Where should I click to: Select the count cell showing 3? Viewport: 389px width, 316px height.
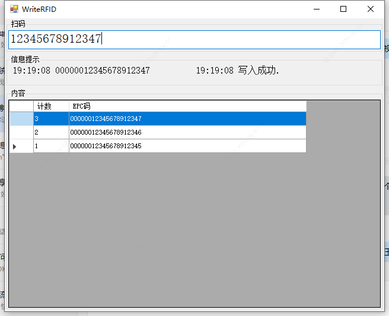[51, 119]
